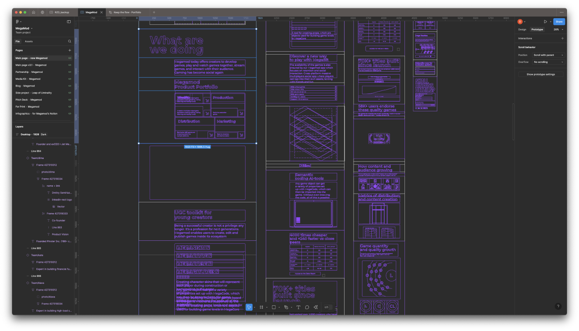Open a new tab with plus
This screenshot has width=579, height=331.
click(x=154, y=12)
